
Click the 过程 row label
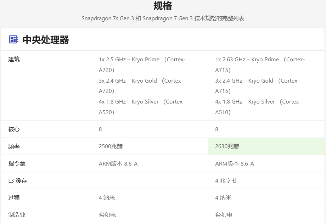pos(14,197)
